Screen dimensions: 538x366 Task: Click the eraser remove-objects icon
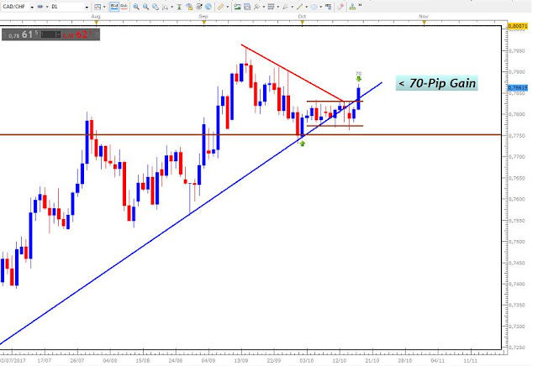[340, 7]
